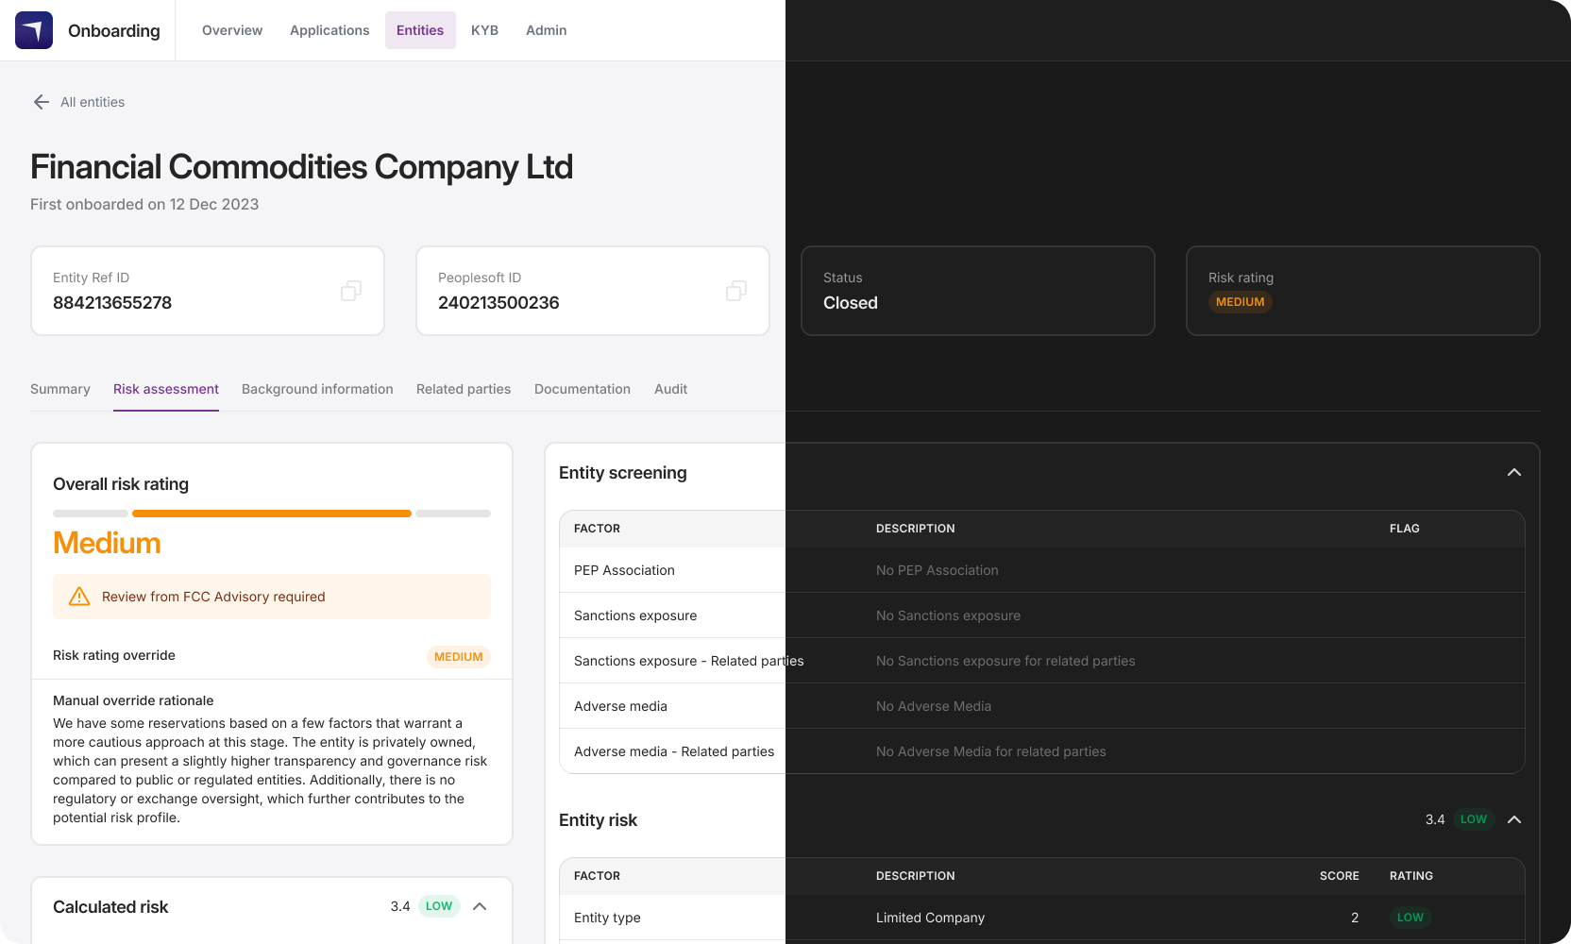The image size is (1571, 944).
Task: Click the Peoplesoft ID 240213500236
Action: pos(498,303)
